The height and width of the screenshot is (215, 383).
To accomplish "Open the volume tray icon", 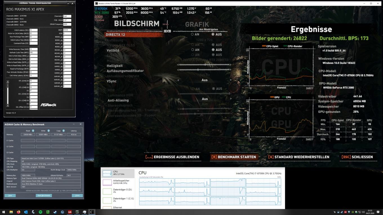I will [x=363, y=212].
